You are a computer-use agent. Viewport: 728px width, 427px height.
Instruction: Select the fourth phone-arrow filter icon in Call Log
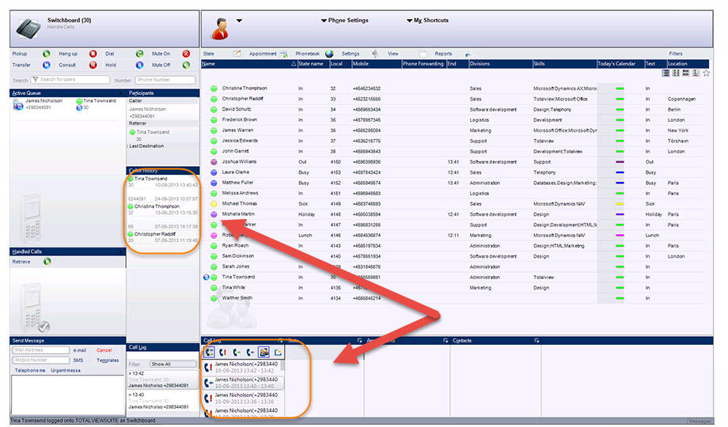(250, 353)
